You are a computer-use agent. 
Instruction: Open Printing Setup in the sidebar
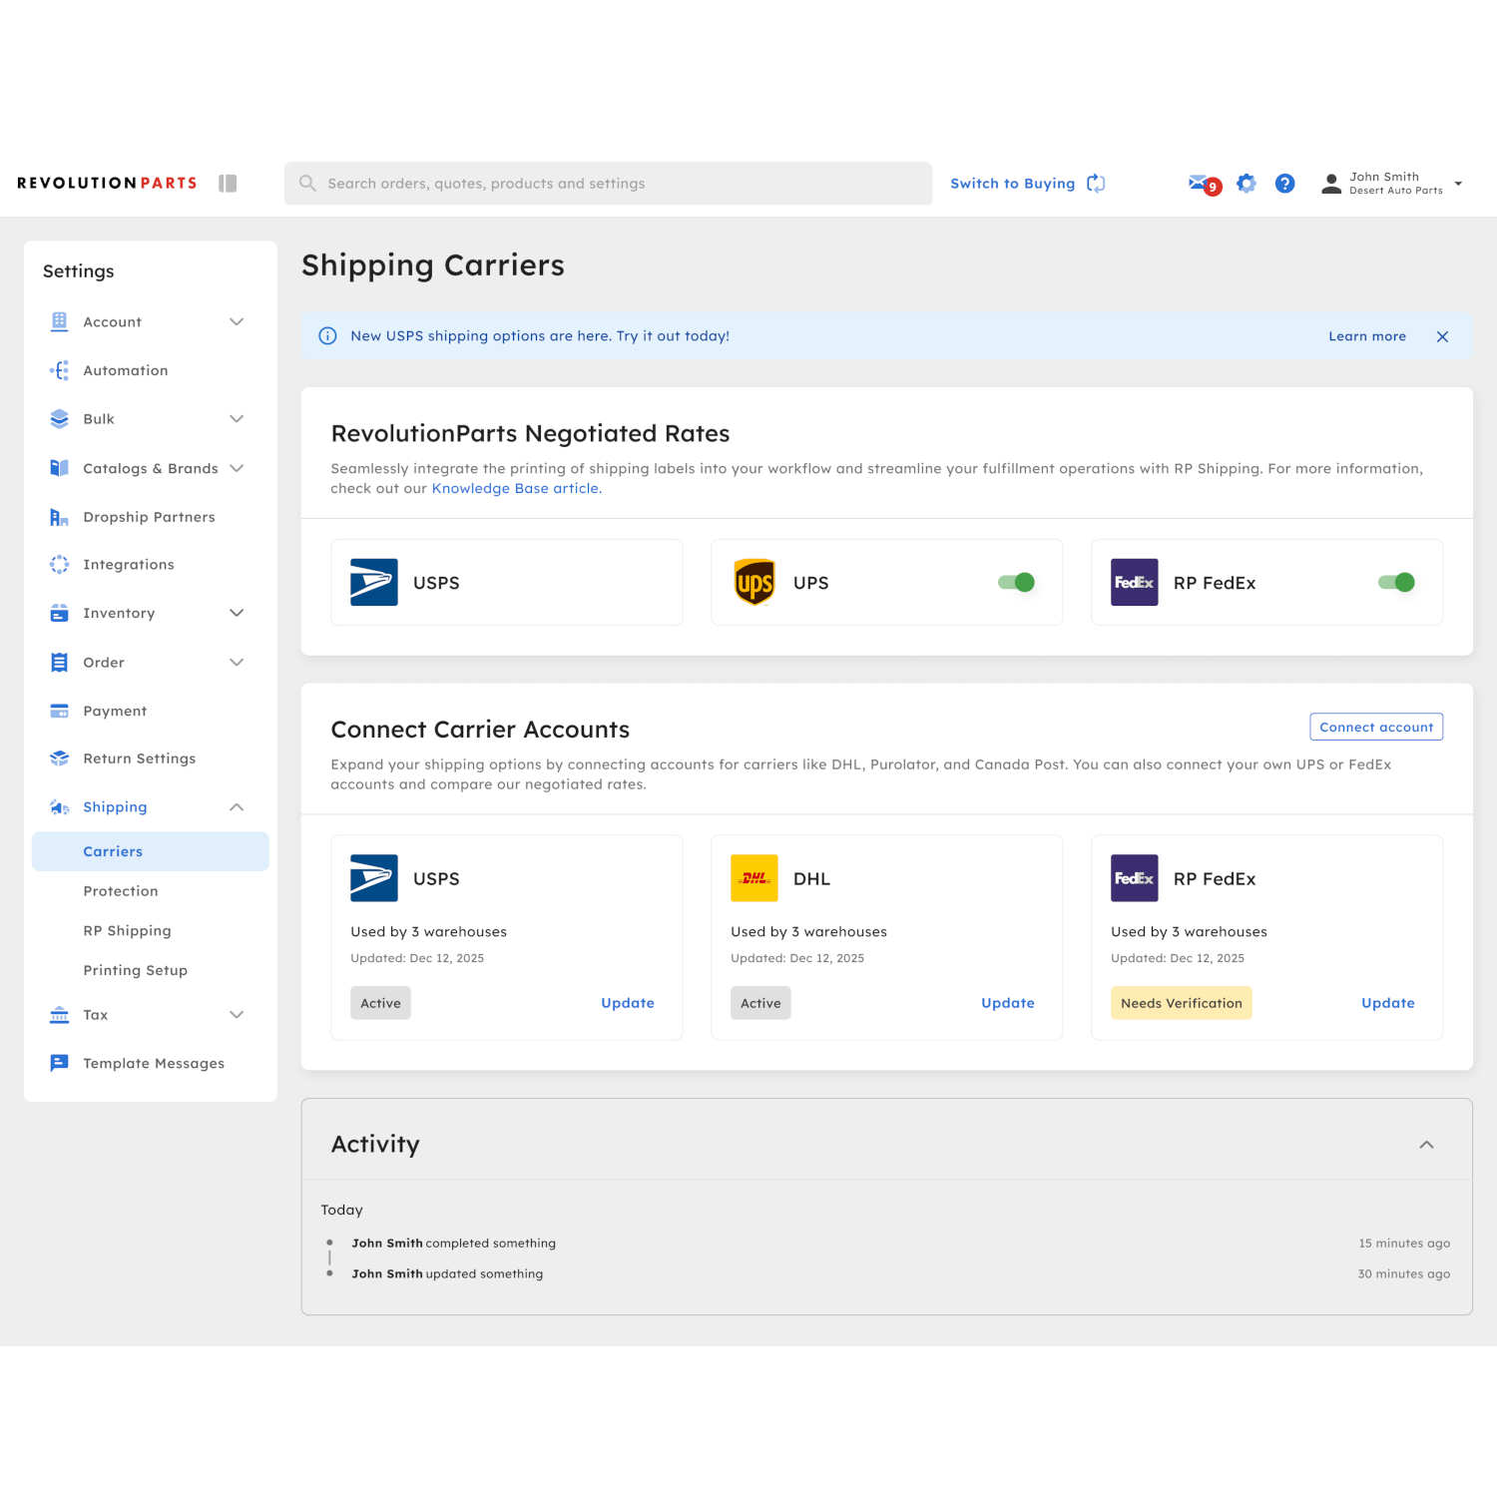point(135,970)
